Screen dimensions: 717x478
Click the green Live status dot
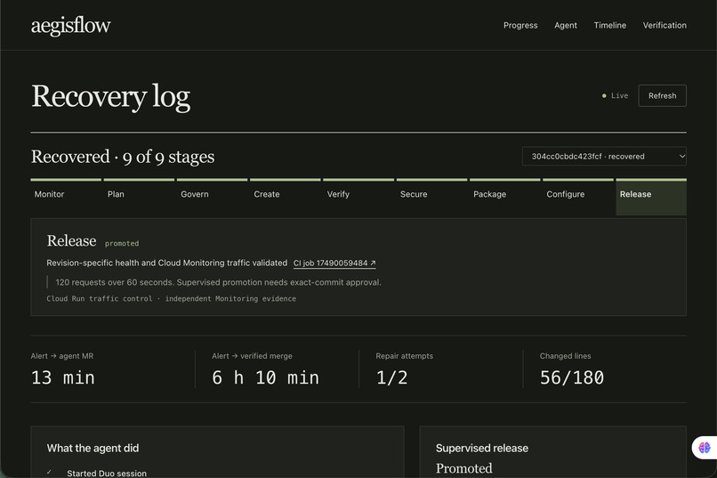[x=604, y=95]
